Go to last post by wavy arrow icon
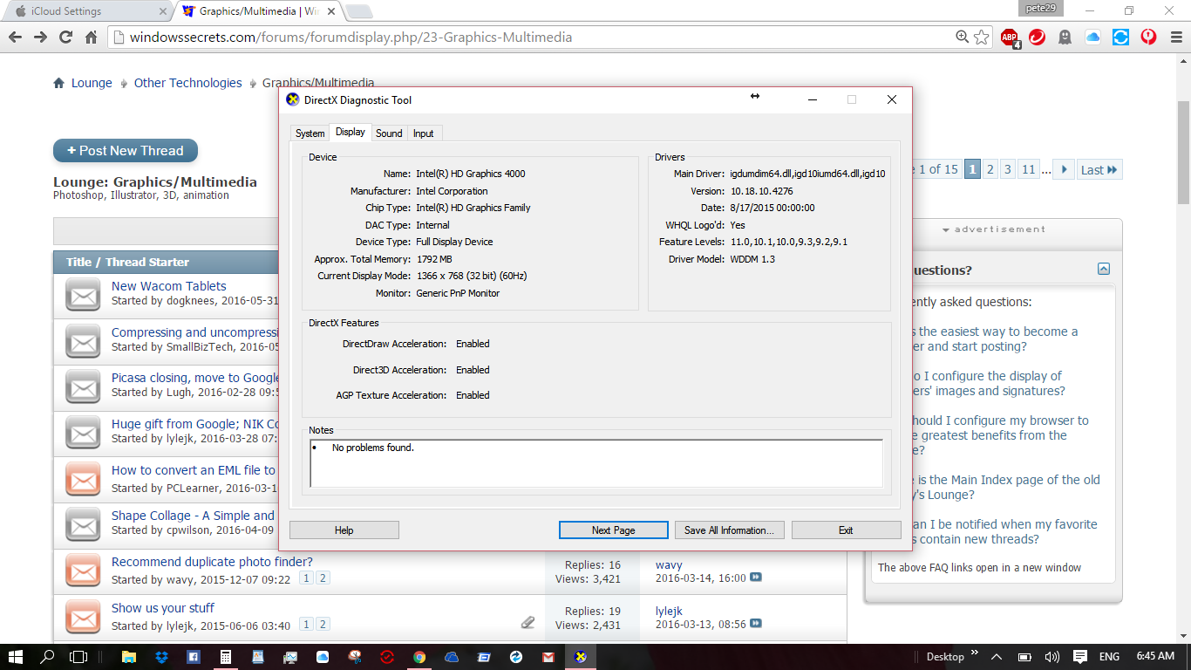Image resolution: width=1191 pixels, height=670 pixels. pos(756,578)
